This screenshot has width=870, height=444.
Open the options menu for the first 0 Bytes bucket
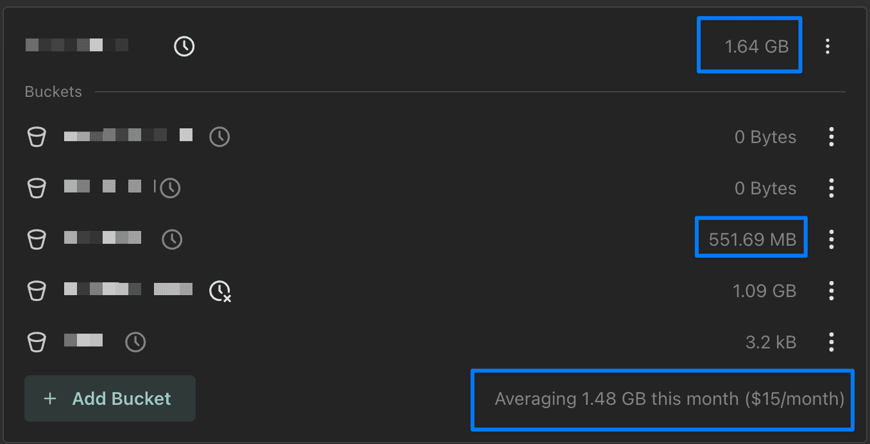tap(832, 137)
